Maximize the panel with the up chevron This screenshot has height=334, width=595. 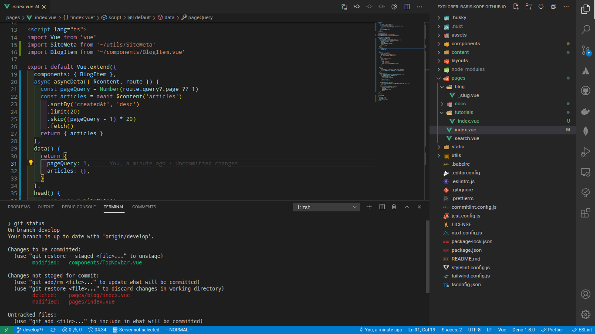[x=407, y=207]
